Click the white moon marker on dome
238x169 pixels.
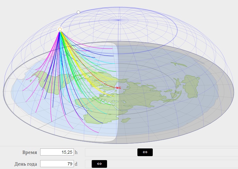78,12
